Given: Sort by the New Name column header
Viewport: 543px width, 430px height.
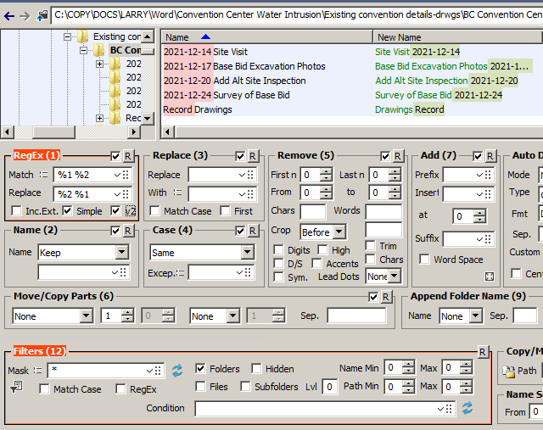Looking at the screenshot, I should (457, 36).
